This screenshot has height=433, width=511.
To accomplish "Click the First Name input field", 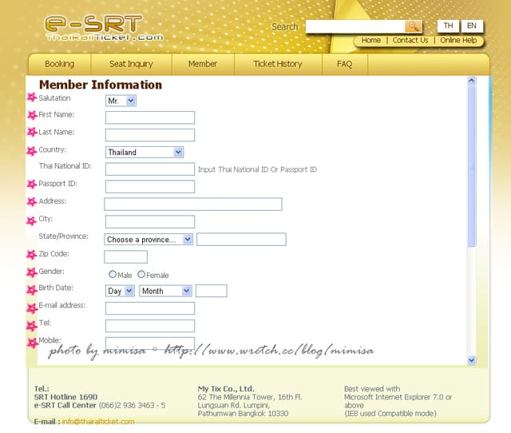I will click(x=150, y=117).
